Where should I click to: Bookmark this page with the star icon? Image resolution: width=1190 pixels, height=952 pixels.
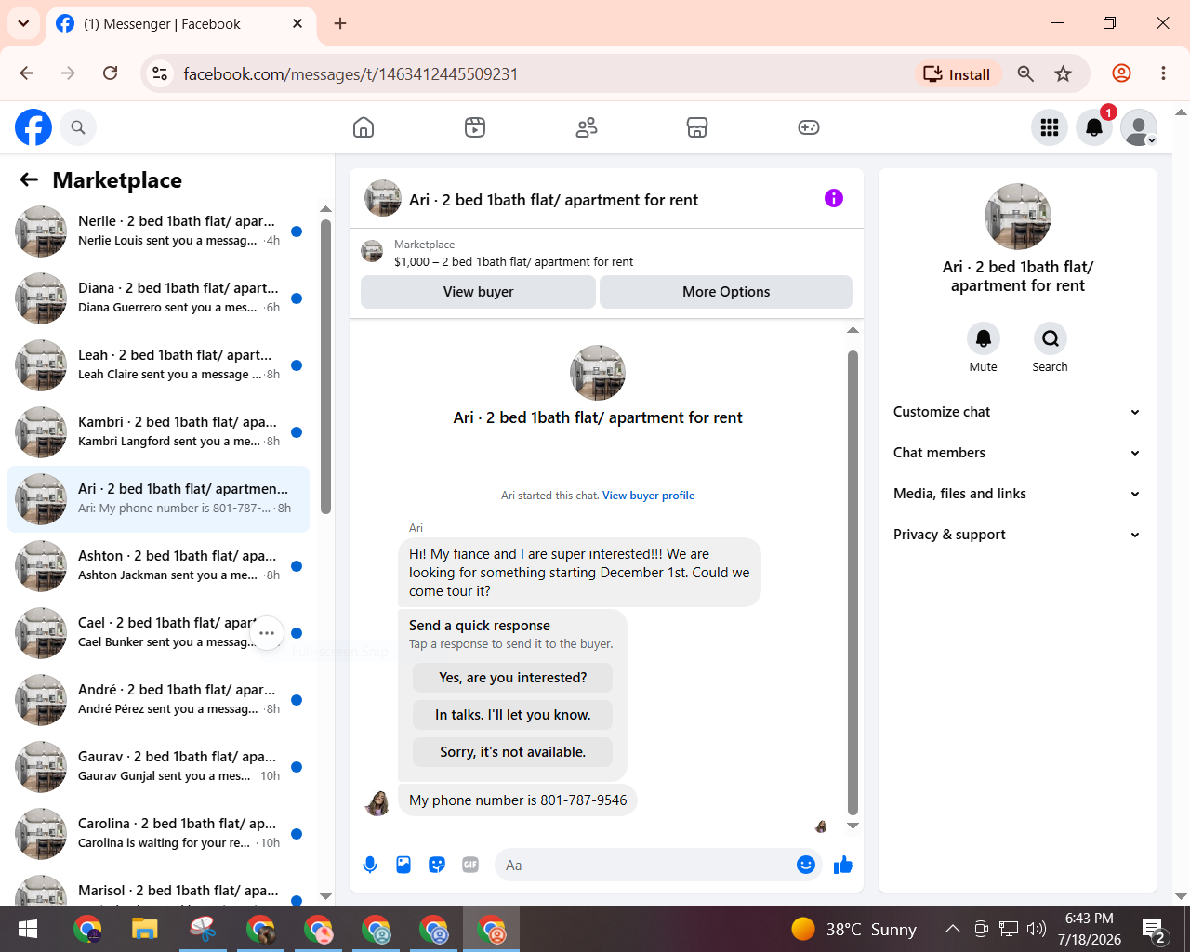click(x=1064, y=74)
